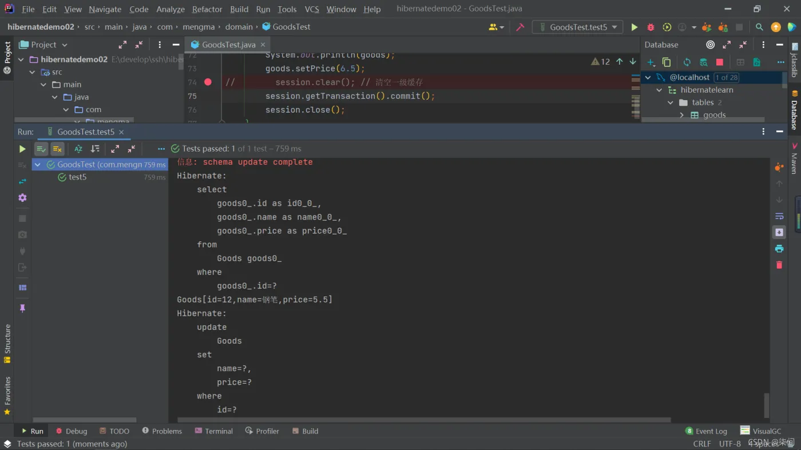Viewport: 801px width, 450px height.
Task: Duplicate the data source in Database toolbar
Action: 667,62
